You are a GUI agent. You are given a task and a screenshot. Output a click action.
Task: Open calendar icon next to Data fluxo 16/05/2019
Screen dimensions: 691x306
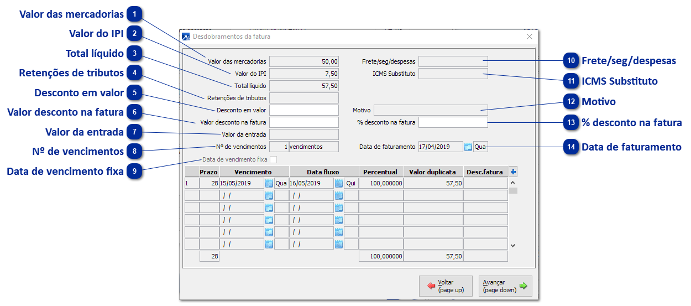(x=339, y=183)
